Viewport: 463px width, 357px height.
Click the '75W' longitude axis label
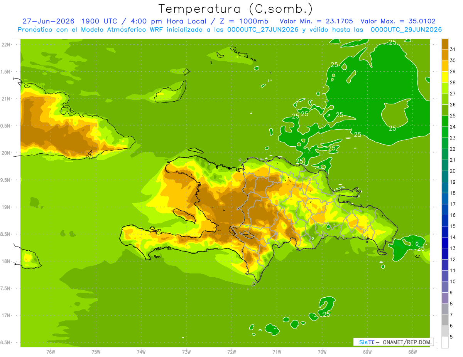pos(96,352)
